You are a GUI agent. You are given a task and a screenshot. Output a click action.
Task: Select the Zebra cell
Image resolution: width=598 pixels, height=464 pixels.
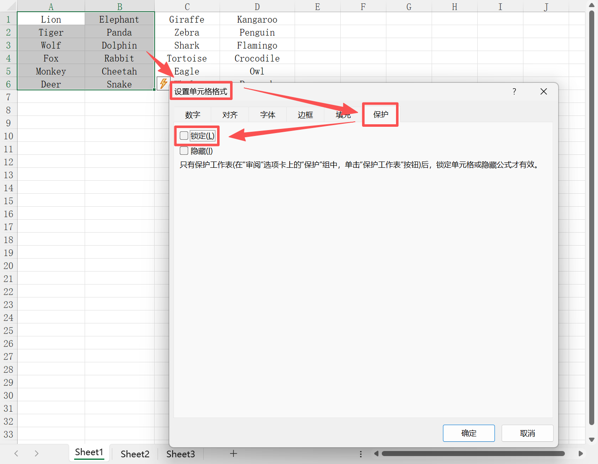187,32
